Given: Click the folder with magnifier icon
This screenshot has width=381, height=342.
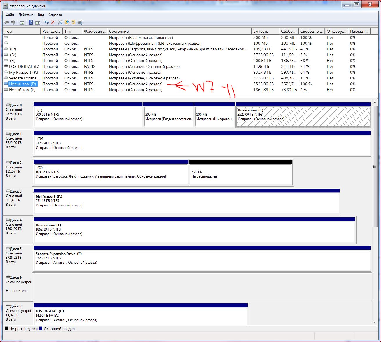Looking at the screenshot, I should coord(73,23).
